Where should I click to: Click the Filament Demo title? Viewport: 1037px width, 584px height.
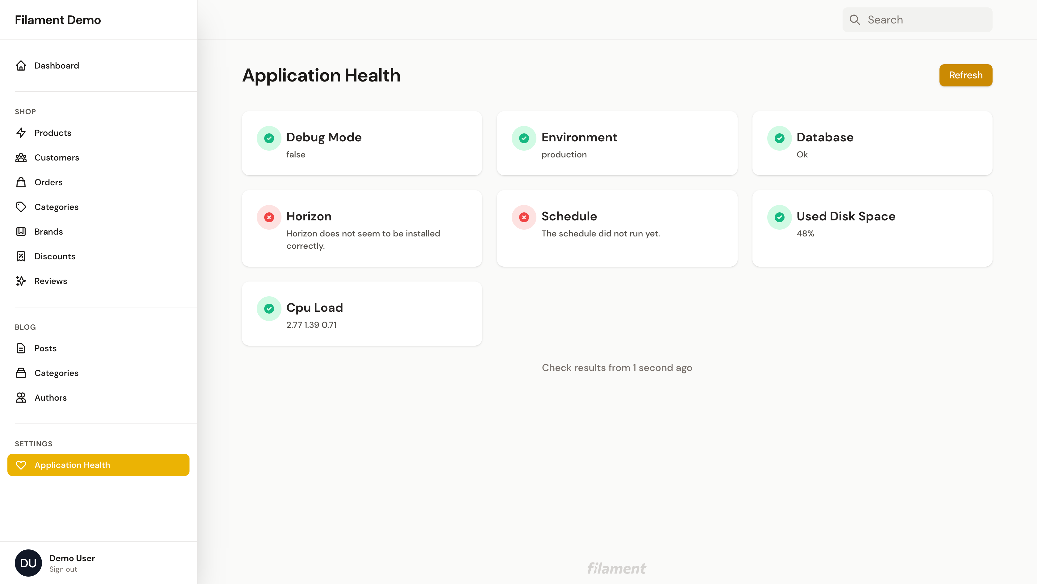click(x=58, y=19)
